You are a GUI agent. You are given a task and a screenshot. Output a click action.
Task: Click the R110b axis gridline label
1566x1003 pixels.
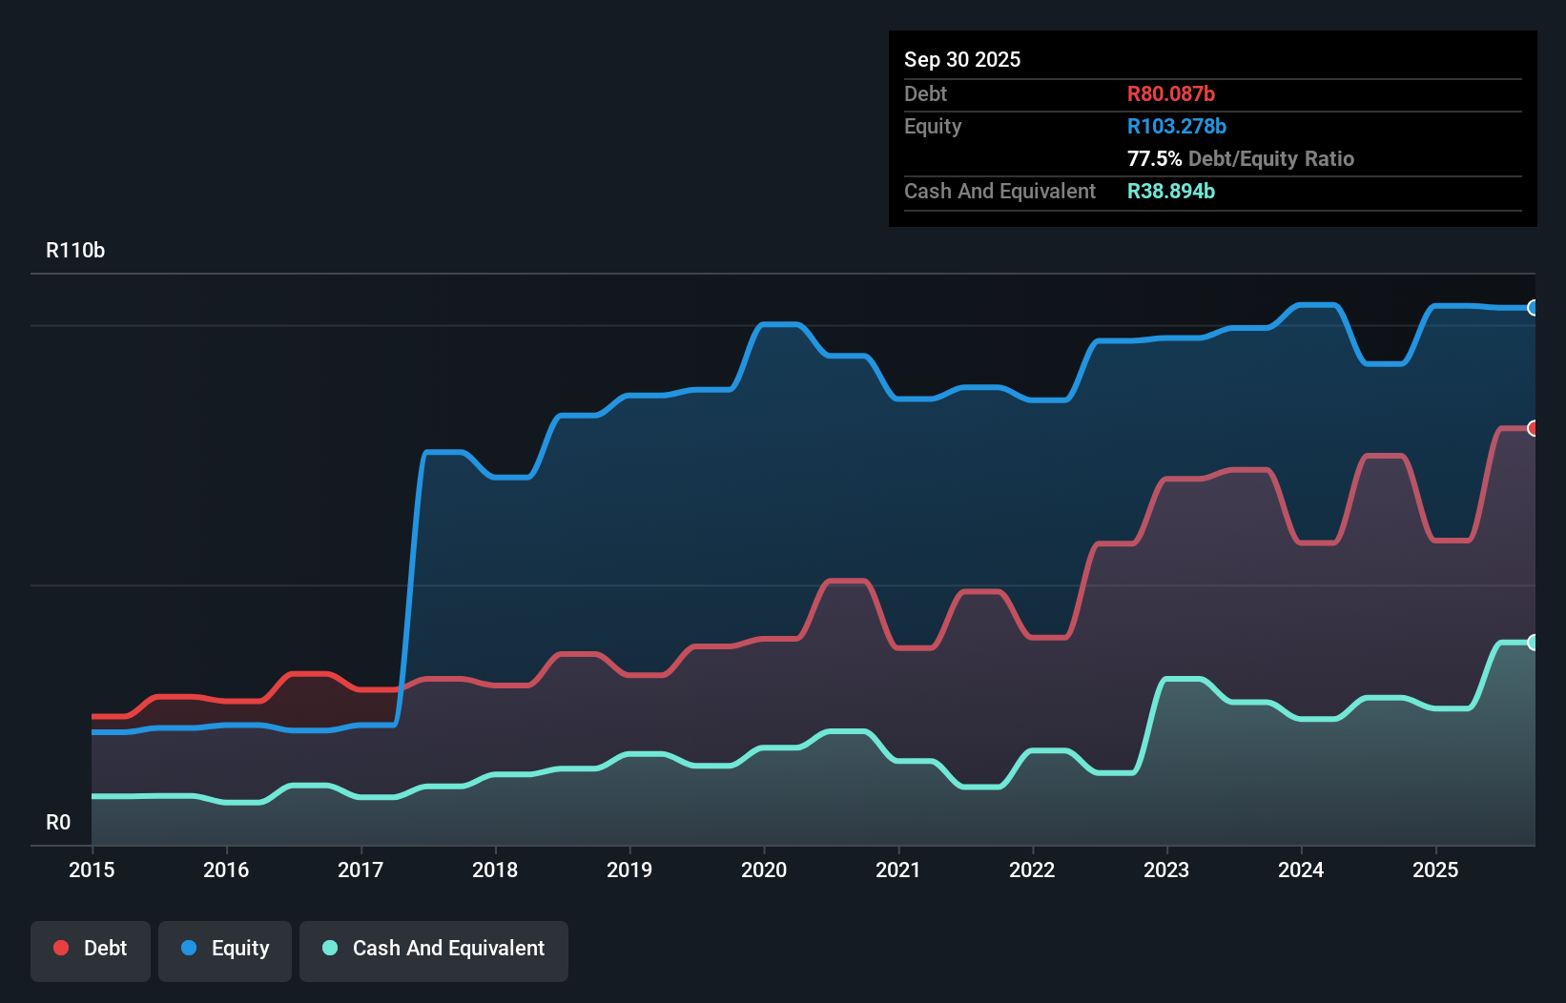[74, 250]
